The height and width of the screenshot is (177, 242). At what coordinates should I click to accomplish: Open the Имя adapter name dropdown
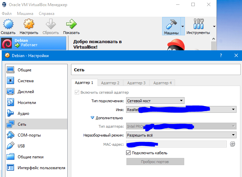click(x=181, y=109)
